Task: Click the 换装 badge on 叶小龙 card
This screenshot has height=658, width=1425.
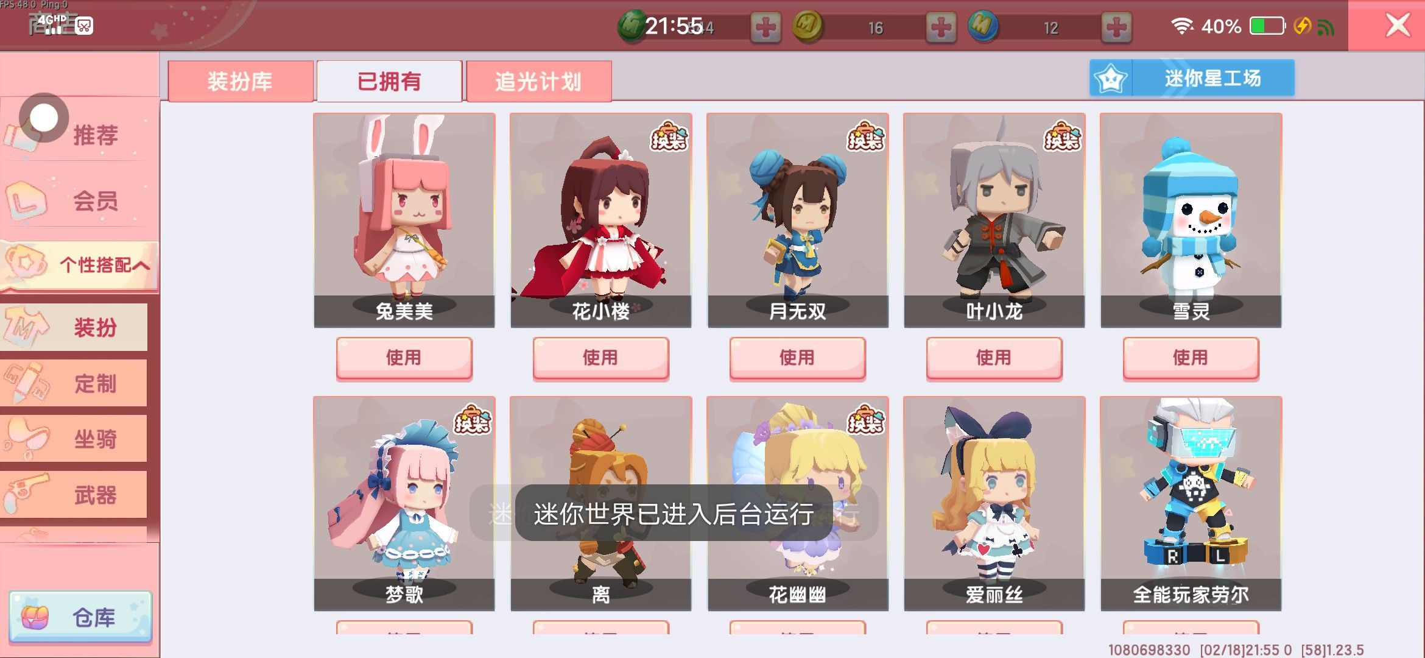Action: click(1062, 135)
